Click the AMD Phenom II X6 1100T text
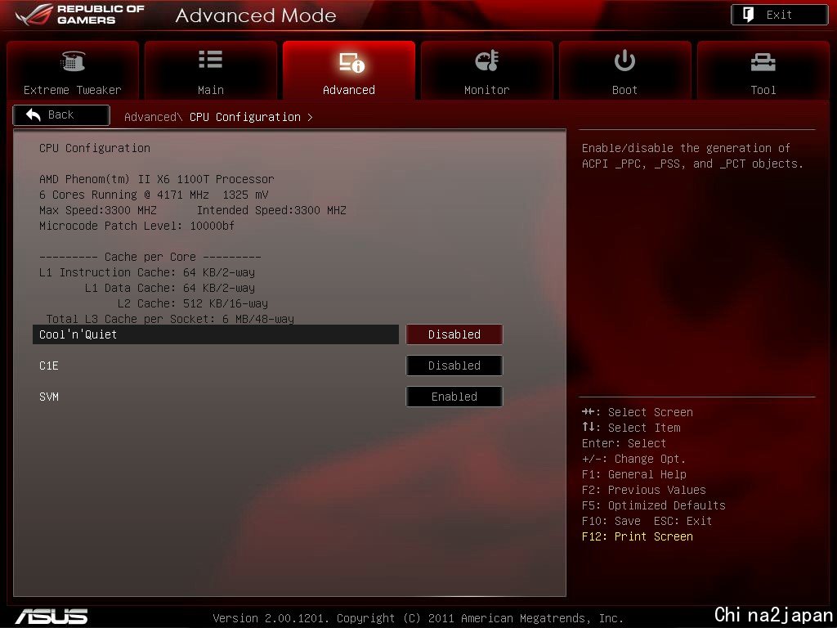Screen dimensions: 837x628 click(x=156, y=179)
